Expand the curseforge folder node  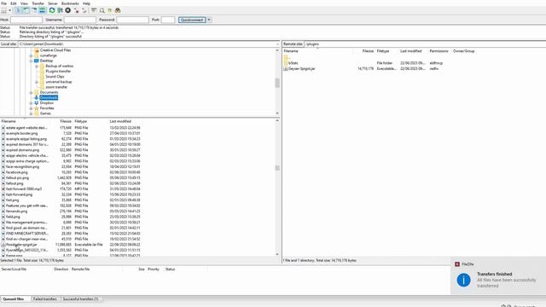pos(31,55)
